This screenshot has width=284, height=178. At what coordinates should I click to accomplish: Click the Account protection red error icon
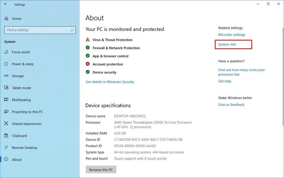point(88,64)
